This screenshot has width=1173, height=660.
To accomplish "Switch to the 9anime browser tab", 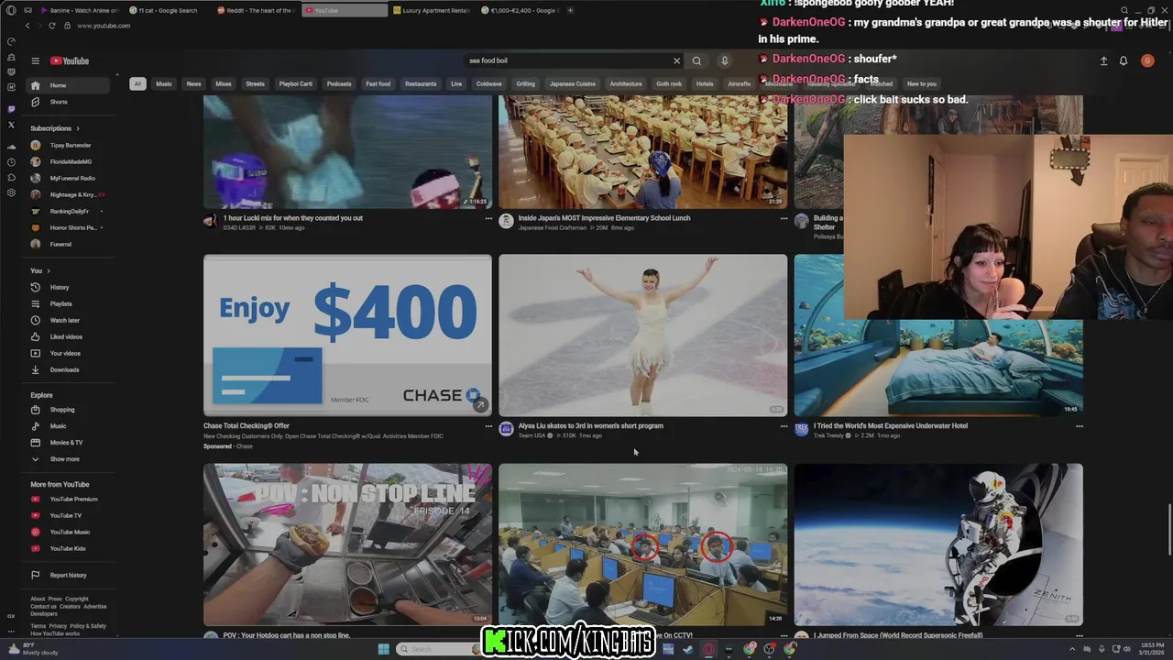I will (78, 10).
